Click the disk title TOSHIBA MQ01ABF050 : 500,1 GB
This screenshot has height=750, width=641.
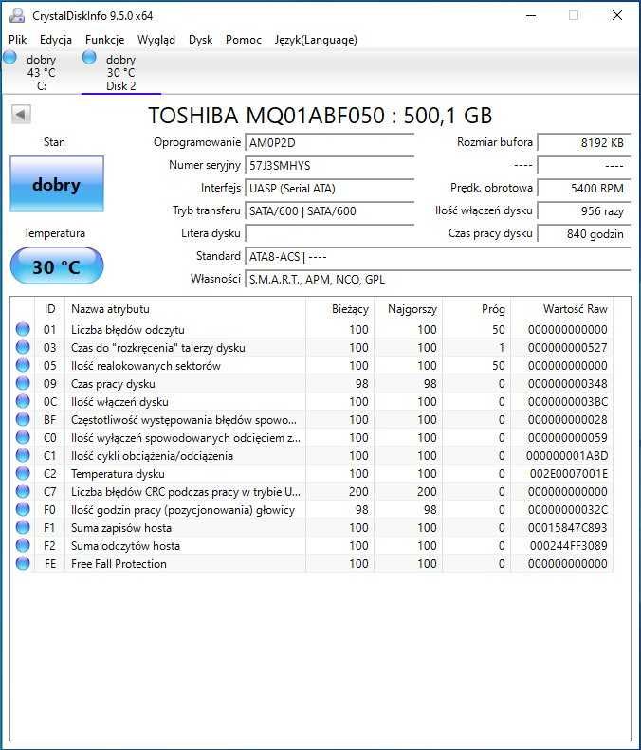click(320, 116)
